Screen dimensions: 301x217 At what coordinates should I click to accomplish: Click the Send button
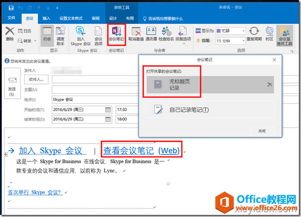point(12,84)
